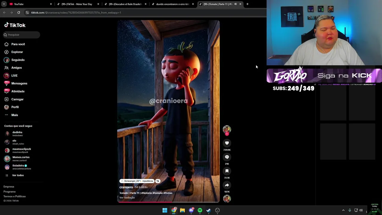This screenshot has height=215, width=382.
Task: Open the system tray volume control
Action: tap(361, 211)
